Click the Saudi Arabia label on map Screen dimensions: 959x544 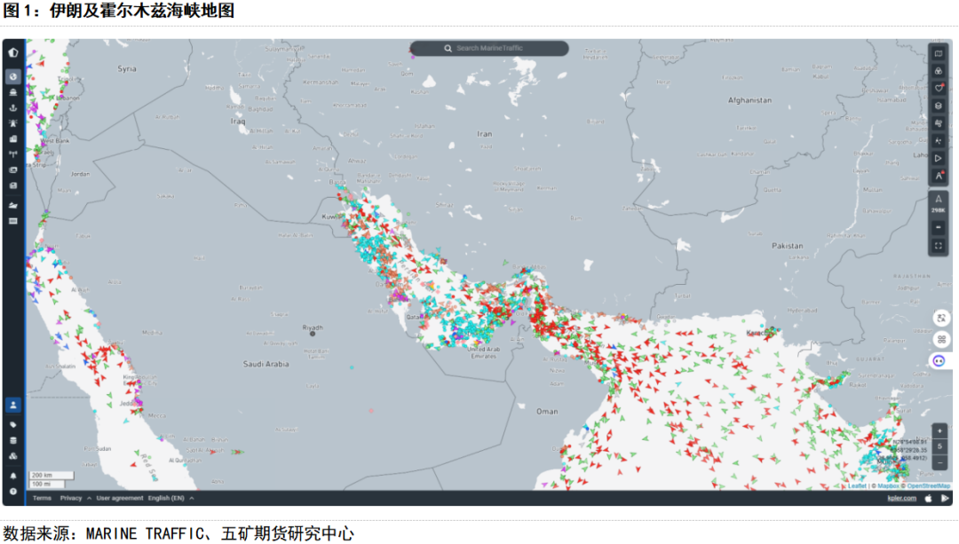click(266, 364)
